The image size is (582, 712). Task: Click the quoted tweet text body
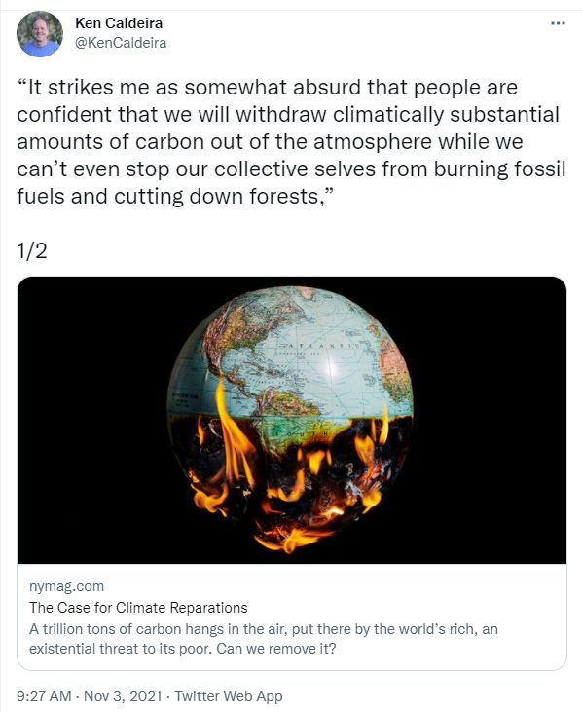click(x=291, y=141)
